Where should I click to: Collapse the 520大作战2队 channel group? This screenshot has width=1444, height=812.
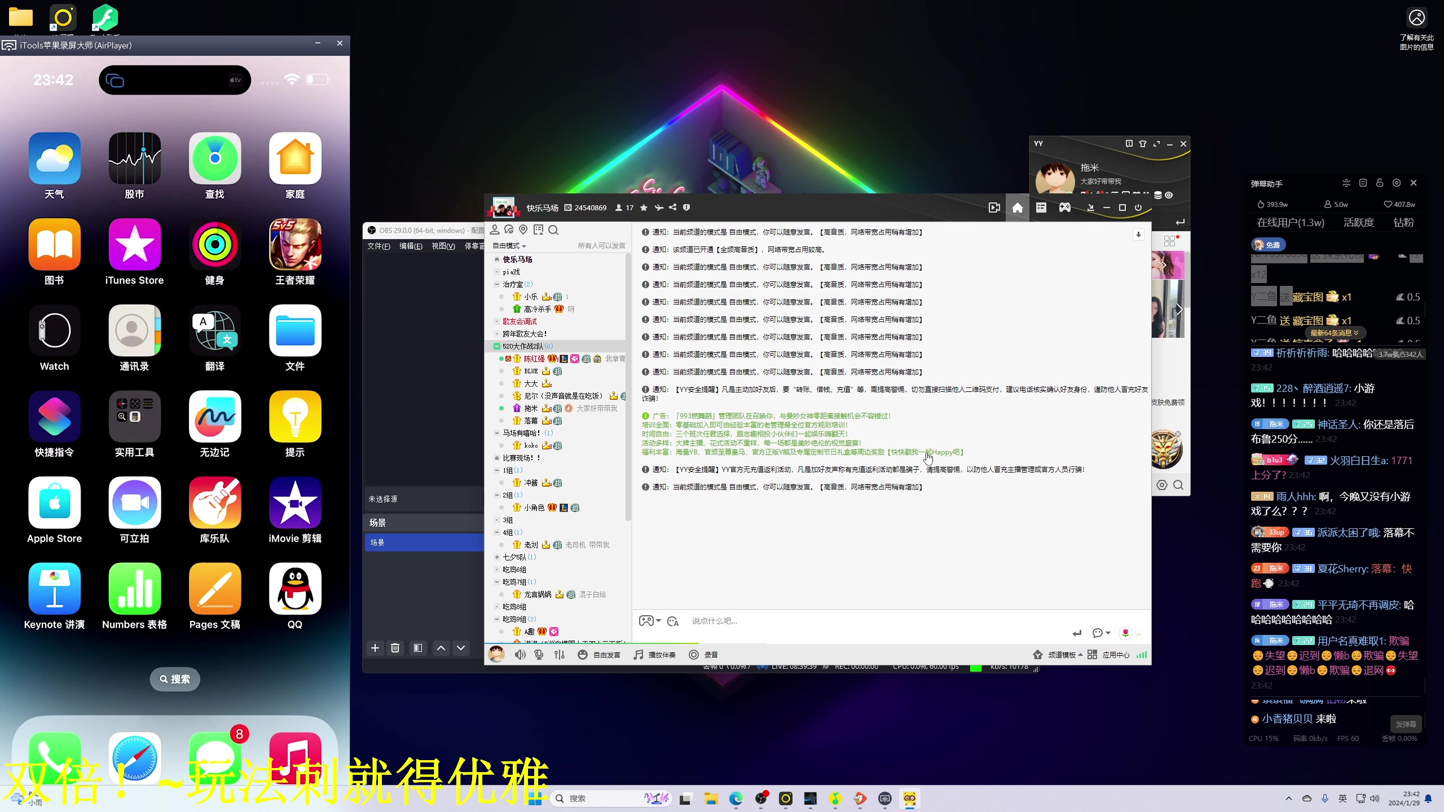[x=497, y=346]
